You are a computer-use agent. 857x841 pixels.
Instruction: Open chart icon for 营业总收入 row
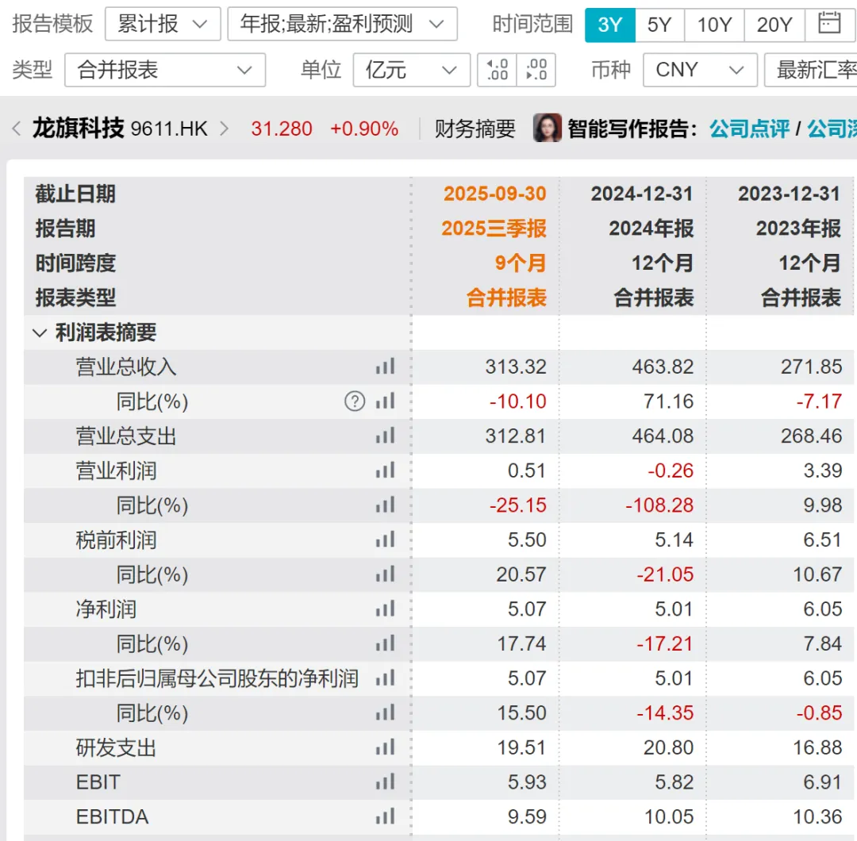[386, 367]
